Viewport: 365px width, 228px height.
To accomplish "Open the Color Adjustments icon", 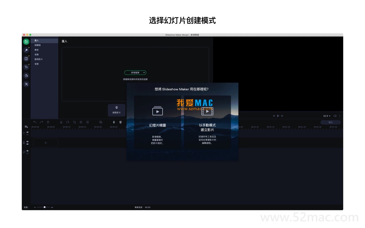I will click(81, 122).
